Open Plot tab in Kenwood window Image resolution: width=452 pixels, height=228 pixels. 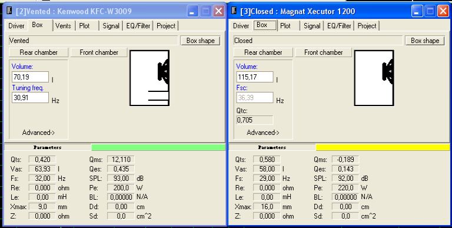(x=85, y=26)
